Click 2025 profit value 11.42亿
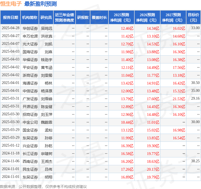Screen dimensions: 201x189 pos(127,36)
